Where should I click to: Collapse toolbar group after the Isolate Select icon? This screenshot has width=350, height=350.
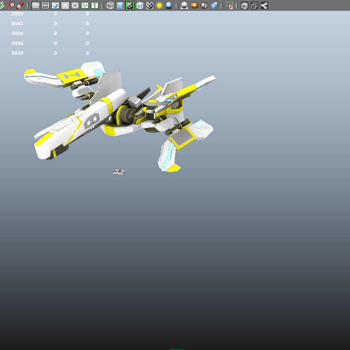[x=237, y=6]
